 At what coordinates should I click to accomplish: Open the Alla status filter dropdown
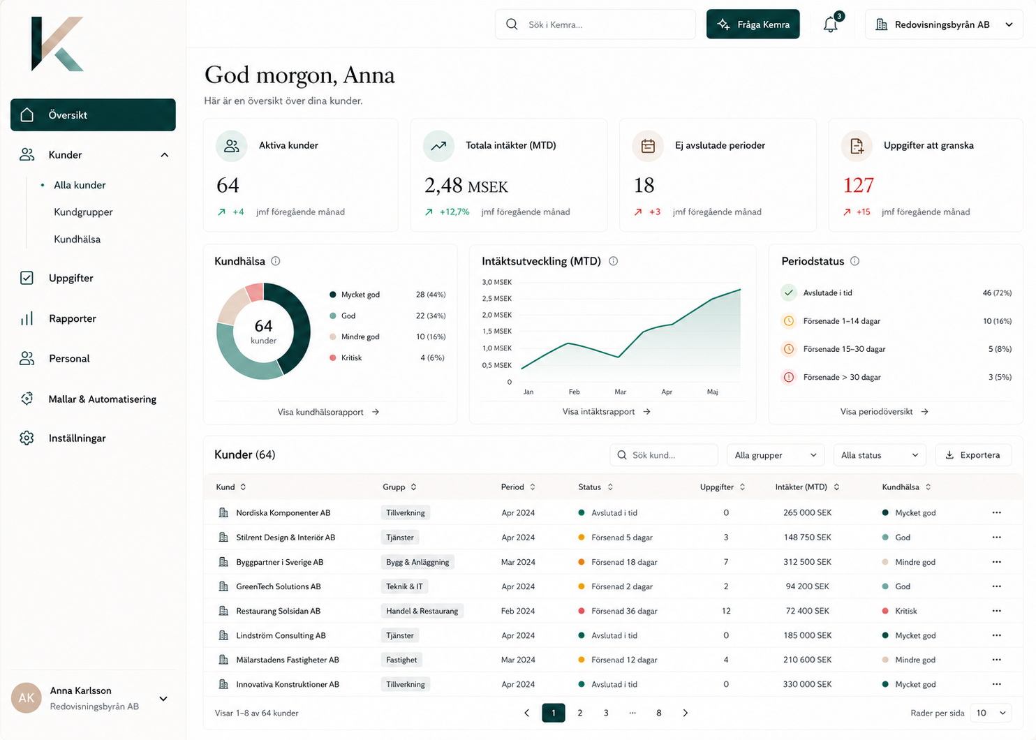tap(880, 455)
